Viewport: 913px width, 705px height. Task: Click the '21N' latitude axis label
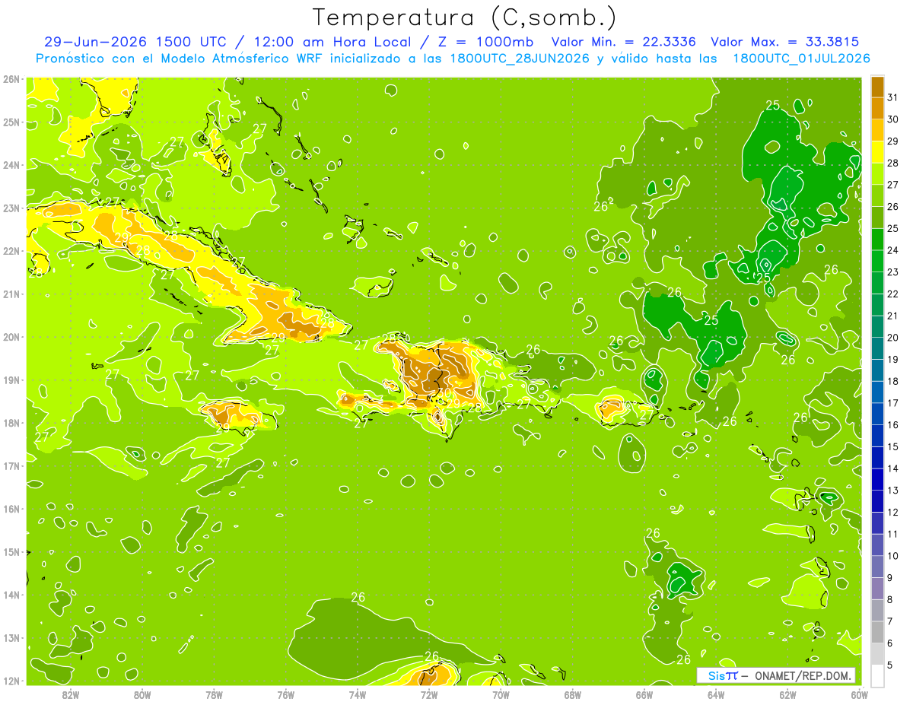click(x=11, y=294)
